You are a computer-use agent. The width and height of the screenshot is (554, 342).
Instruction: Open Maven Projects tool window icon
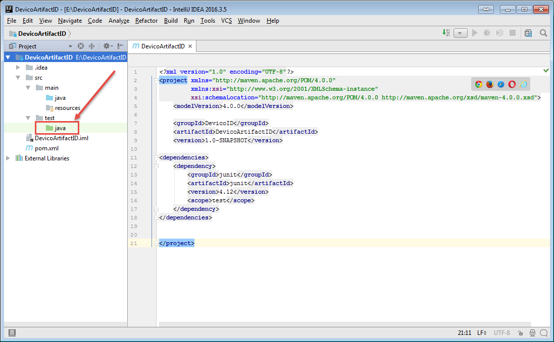coord(528,32)
